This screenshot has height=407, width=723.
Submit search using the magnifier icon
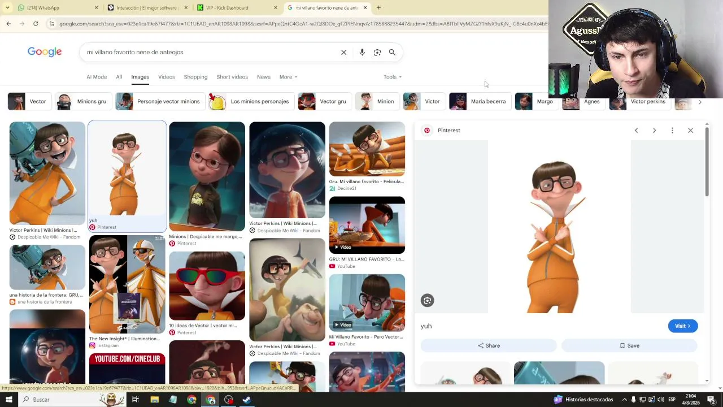[x=392, y=52]
